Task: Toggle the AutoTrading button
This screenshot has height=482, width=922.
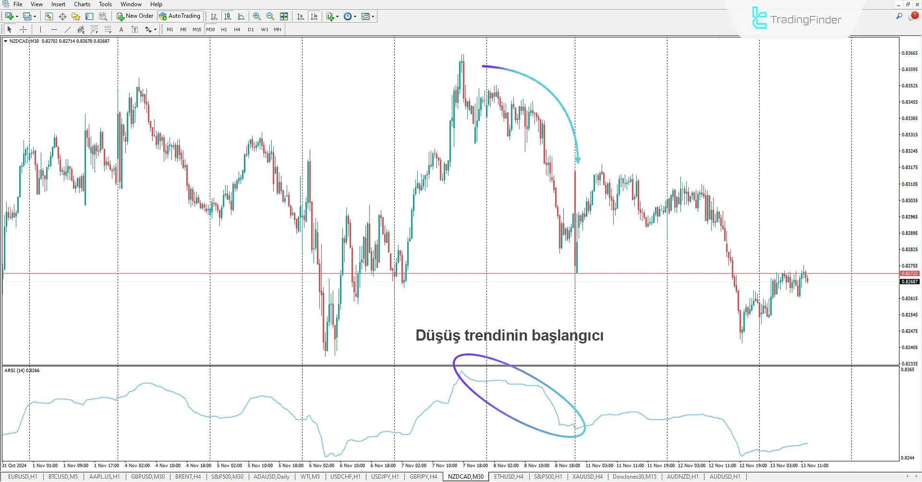Action: coord(180,16)
